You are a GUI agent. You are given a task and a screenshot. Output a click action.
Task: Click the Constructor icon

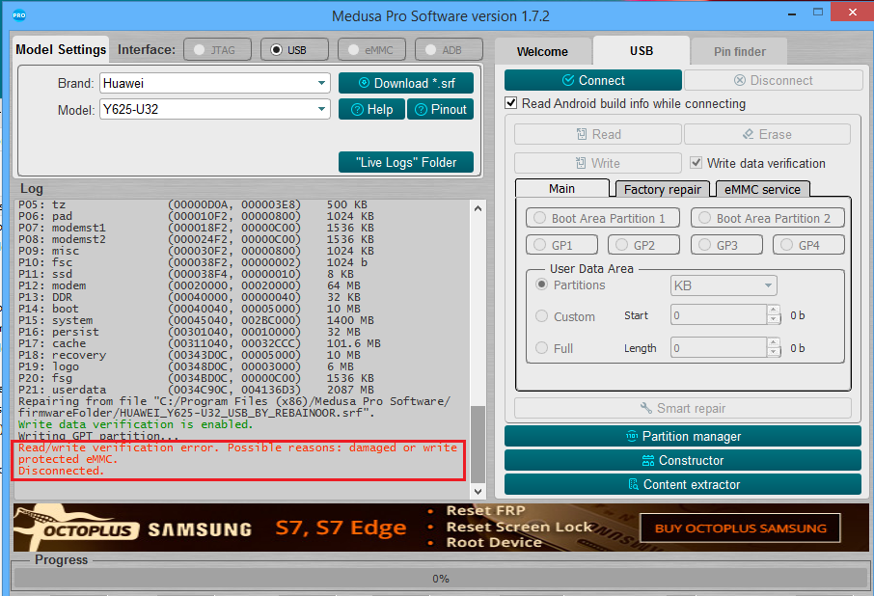(648, 461)
